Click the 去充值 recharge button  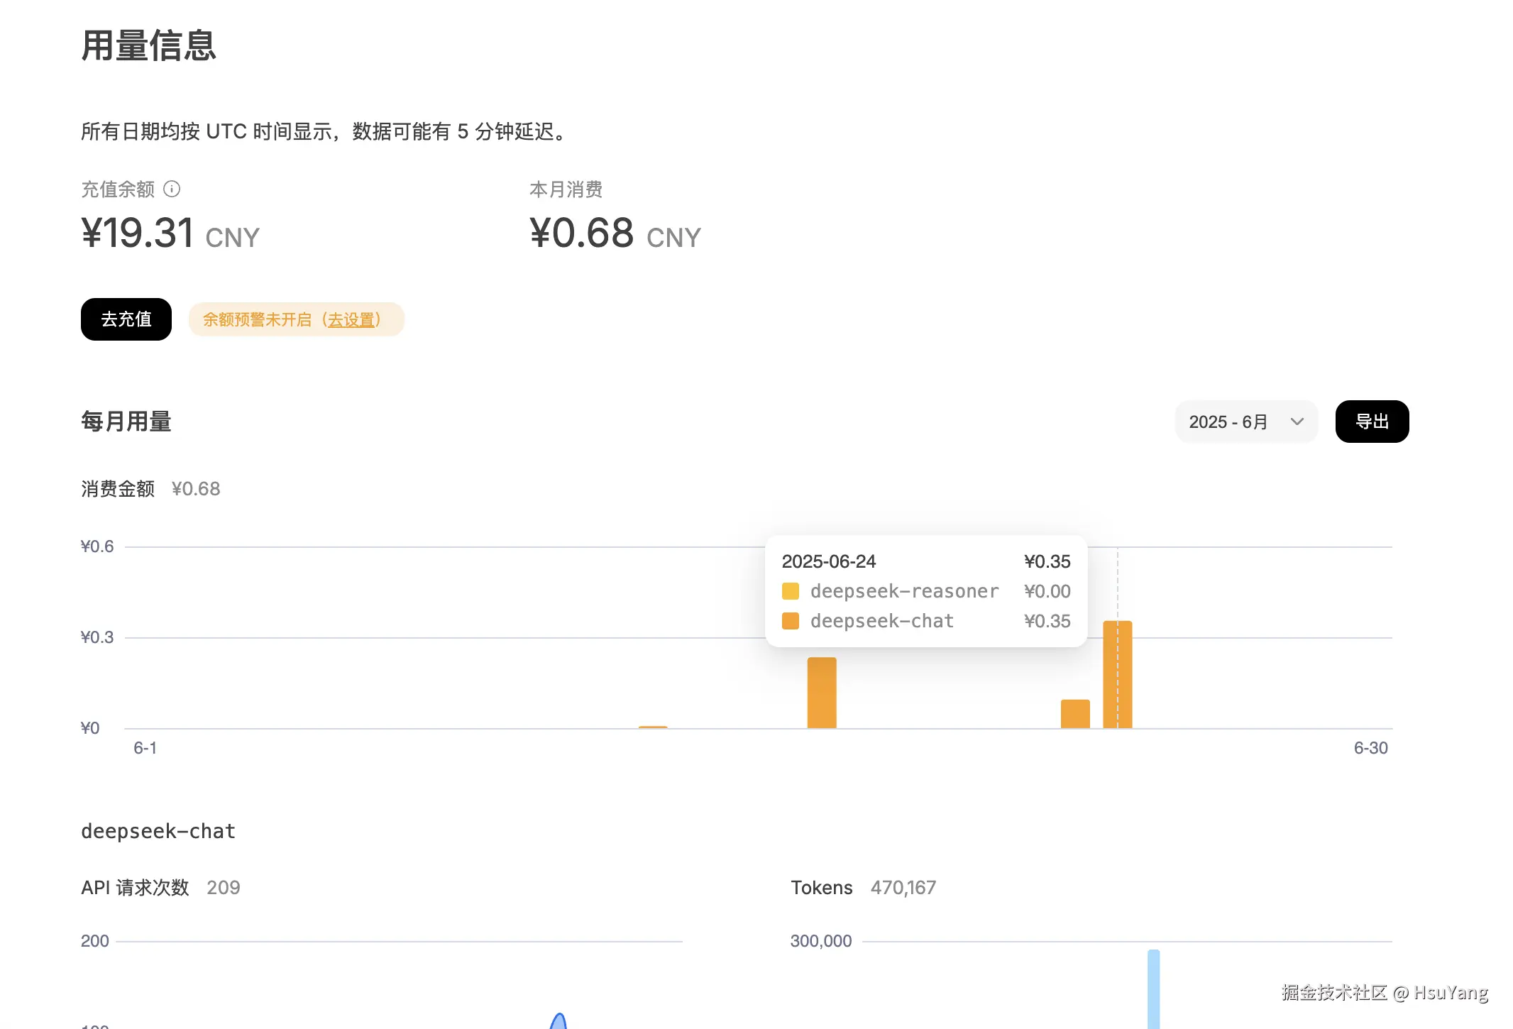pos(126,319)
